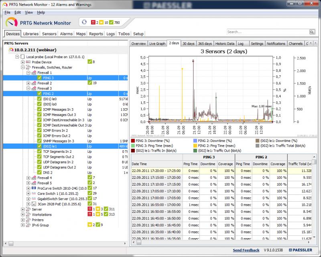Click the tab strip scroll-left arrow

(311, 43)
